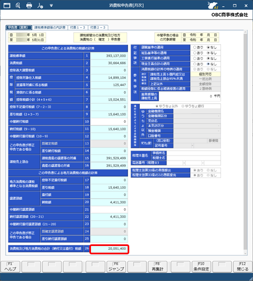
Task: Click the value 14,899,104 in row 4
Action: [117, 78]
